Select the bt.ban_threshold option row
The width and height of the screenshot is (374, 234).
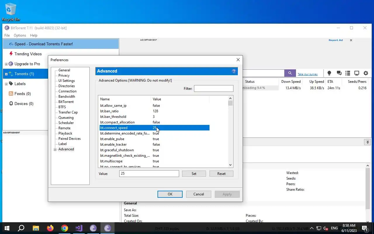[x=155, y=117]
